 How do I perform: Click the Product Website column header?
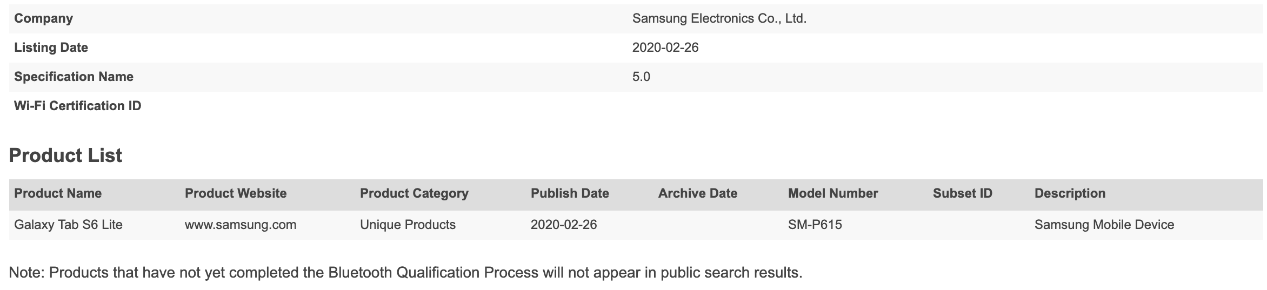[236, 193]
